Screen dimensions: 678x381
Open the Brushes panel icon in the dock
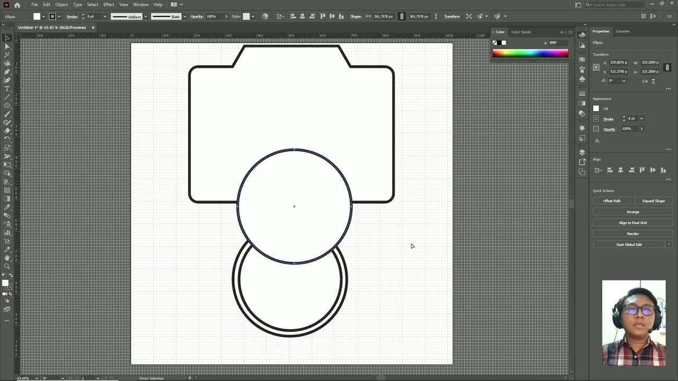coord(582,69)
